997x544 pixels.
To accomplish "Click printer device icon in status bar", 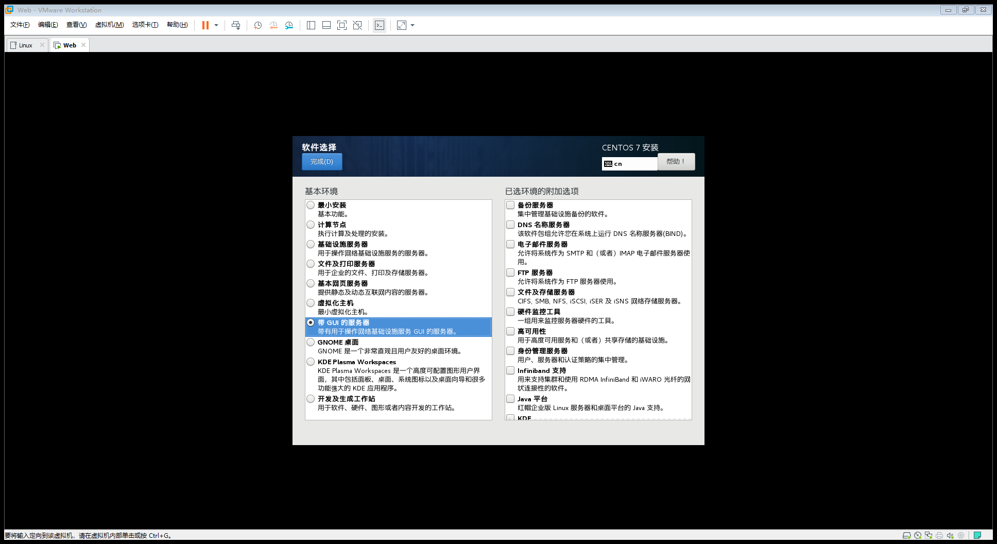I will [x=939, y=536].
